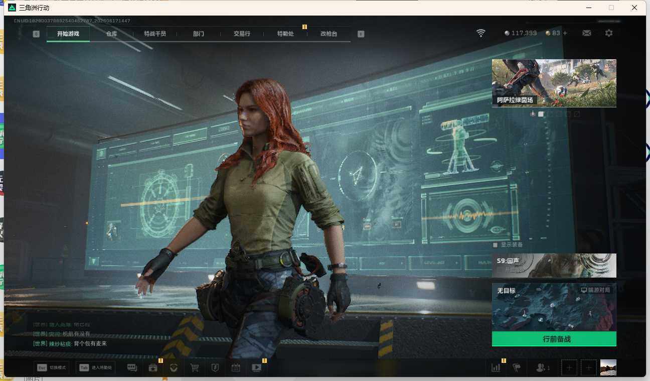650x381 pixels.
Task: Add a teammate in the first plus slot
Action: [569, 368]
